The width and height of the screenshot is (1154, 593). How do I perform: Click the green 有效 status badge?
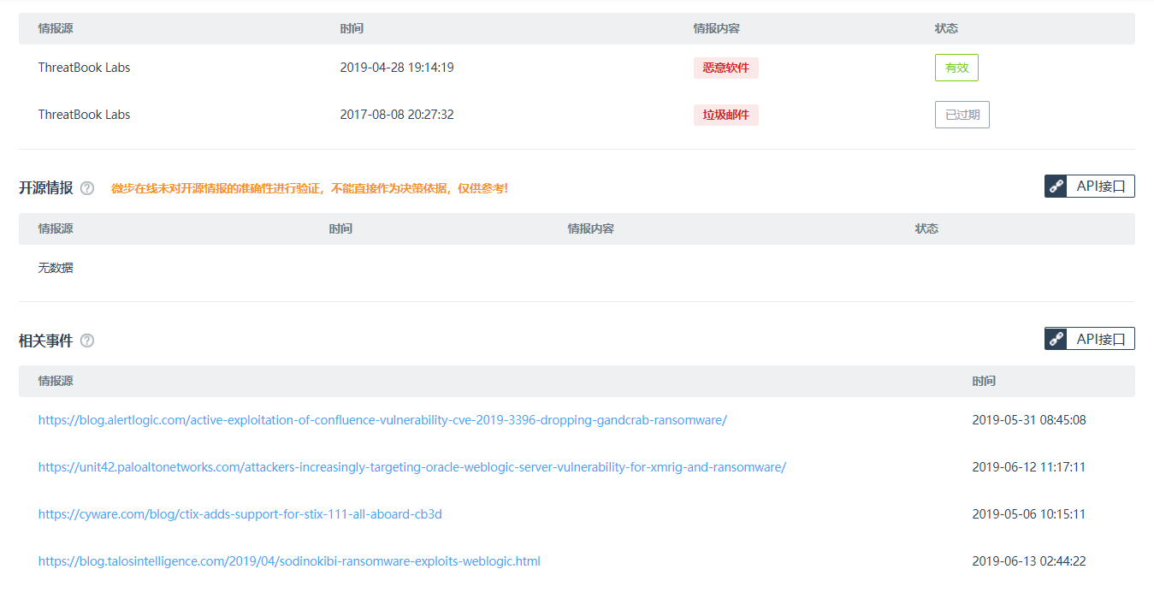click(956, 68)
